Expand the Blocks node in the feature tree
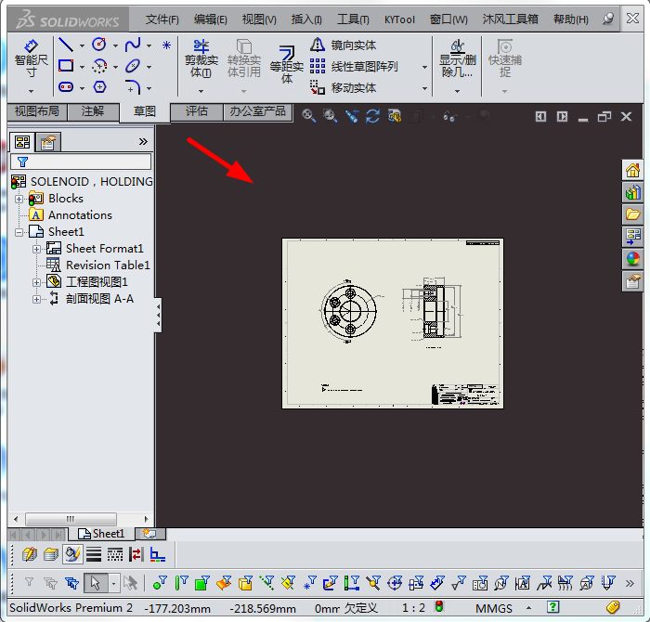The width and height of the screenshot is (650, 622). (19, 199)
